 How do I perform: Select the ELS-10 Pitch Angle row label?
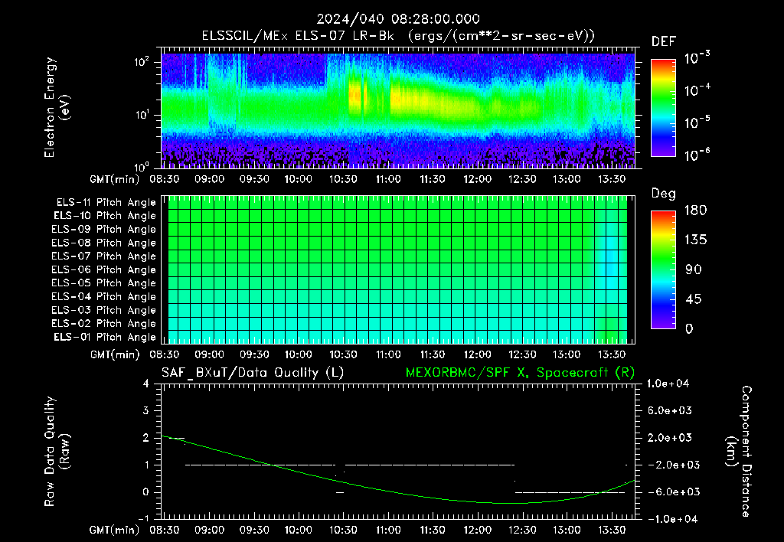click(105, 216)
